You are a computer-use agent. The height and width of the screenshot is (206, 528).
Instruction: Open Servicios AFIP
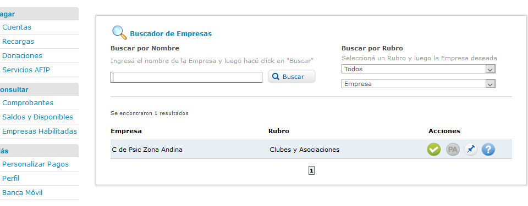click(x=26, y=70)
